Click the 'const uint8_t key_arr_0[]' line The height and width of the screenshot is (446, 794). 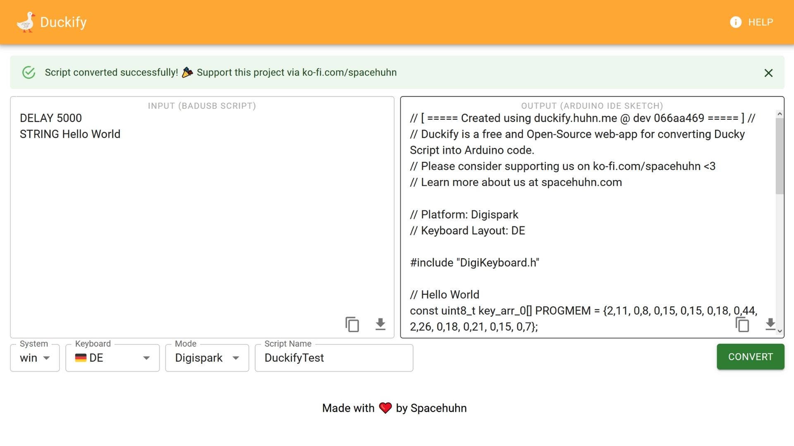tap(584, 319)
